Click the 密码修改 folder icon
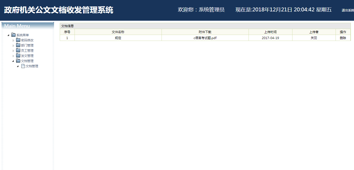354x170 pixels. pos(18,40)
